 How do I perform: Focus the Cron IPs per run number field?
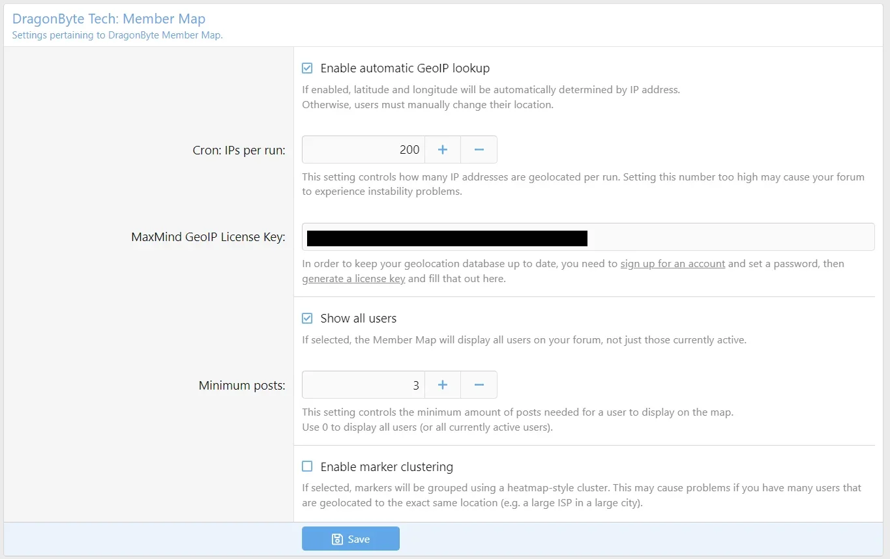[363, 149]
